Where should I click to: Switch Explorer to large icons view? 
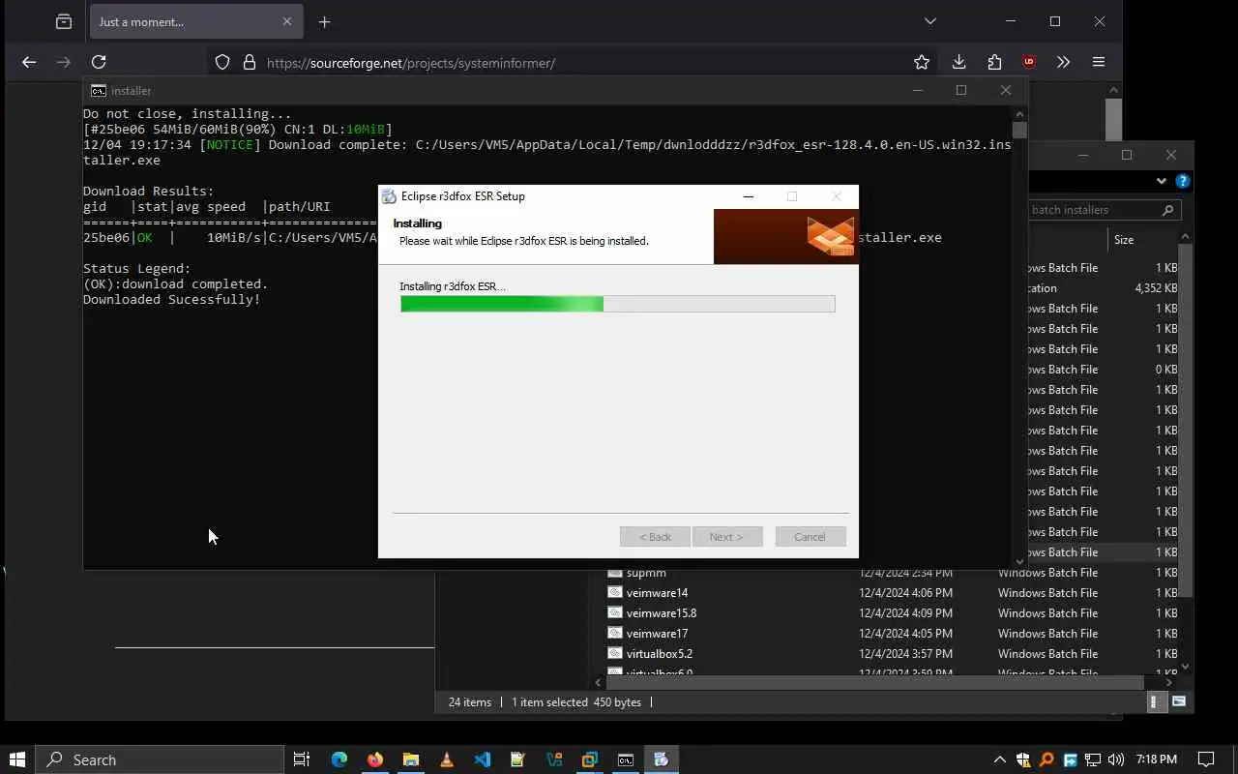pyautogui.click(x=1178, y=702)
